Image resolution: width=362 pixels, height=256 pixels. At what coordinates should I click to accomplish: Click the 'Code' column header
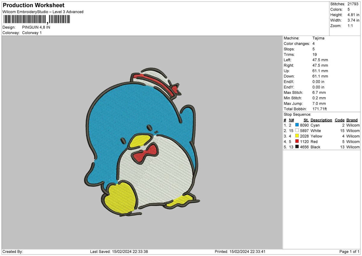pos(340,120)
